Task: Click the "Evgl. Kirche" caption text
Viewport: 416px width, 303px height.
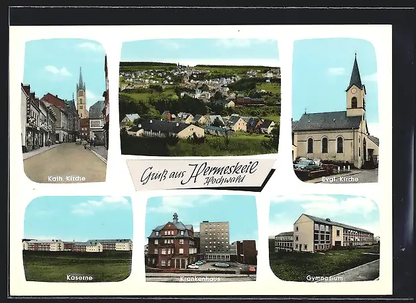Action: tap(340, 179)
